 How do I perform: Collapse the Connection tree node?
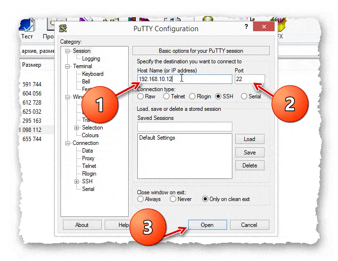(68, 143)
